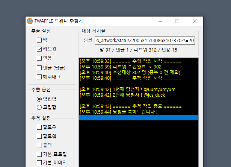Viewport: 231px width, 167px height.
Task: Uncheck the 리트윗 checkbox
Action: point(39,49)
